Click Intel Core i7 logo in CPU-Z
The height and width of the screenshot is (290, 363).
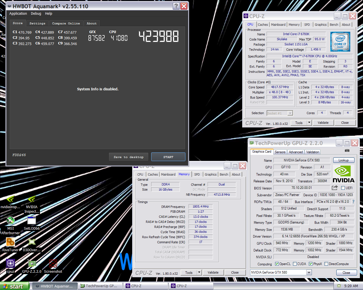(340, 42)
